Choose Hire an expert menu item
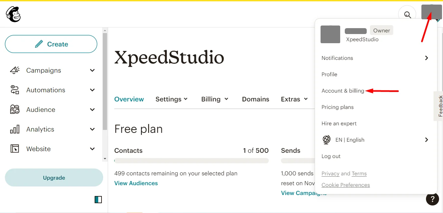This screenshot has width=443, height=213. coord(339,123)
